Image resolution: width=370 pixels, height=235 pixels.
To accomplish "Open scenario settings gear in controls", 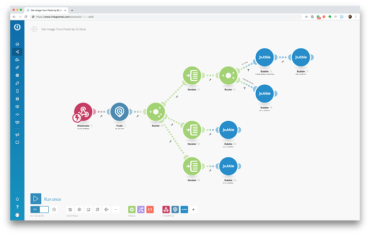I will 79,209.
